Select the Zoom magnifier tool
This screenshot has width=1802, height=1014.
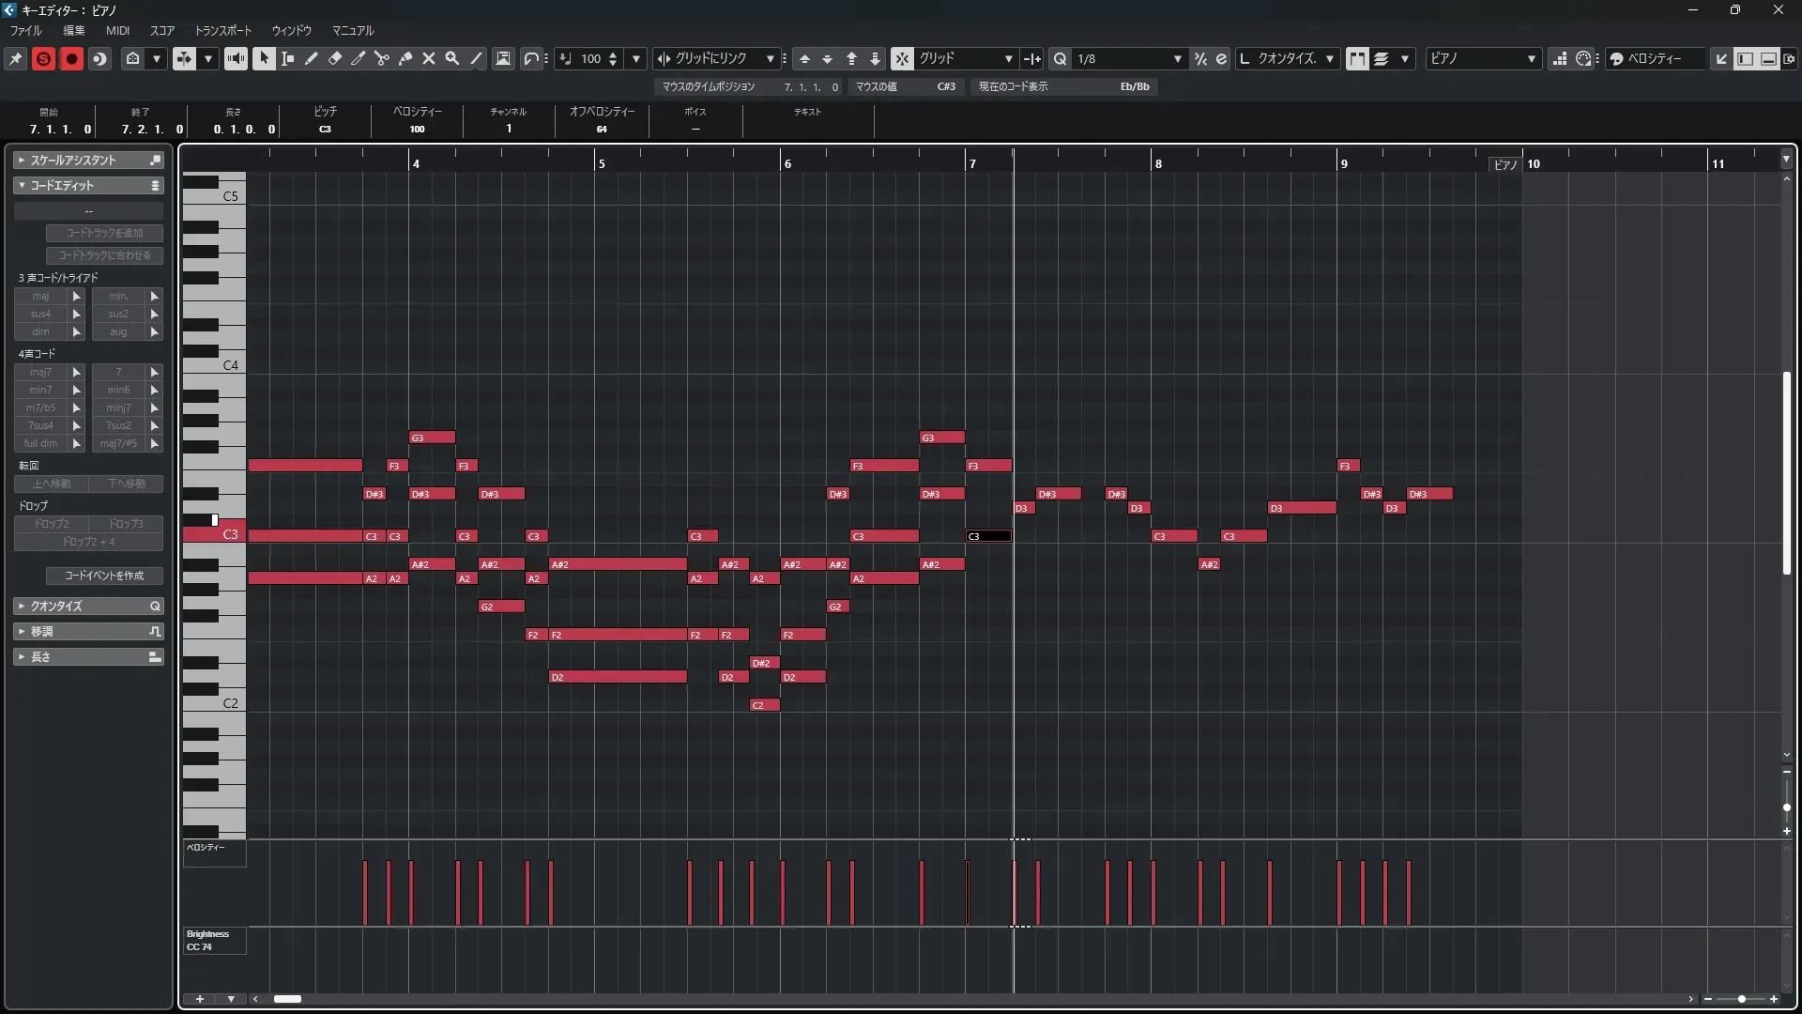click(x=452, y=58)
